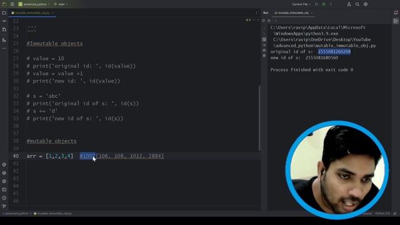Click '# value = value +1' commented line
Image resolution: width=400 pixels, height=225 pixels.
pyautogui.click(x=54, y=74)
